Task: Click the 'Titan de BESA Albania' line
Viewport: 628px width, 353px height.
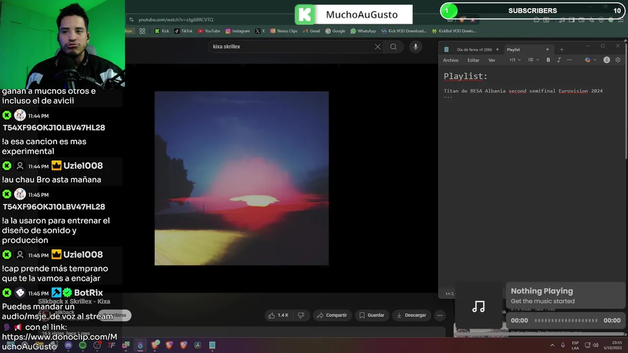Action: click(523, 91)
